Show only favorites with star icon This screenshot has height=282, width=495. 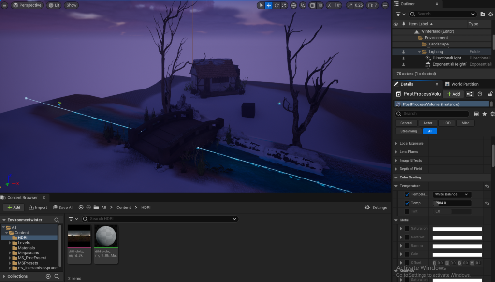[484, 114]
